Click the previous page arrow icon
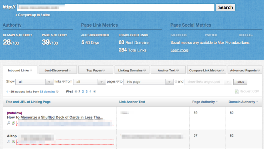The height and width of the screenshot is (149, 264). pos(76,92)
